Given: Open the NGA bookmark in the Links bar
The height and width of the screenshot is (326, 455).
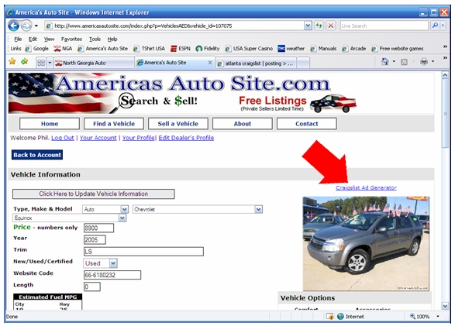Looking at the screenshot, I should point(63,48).
